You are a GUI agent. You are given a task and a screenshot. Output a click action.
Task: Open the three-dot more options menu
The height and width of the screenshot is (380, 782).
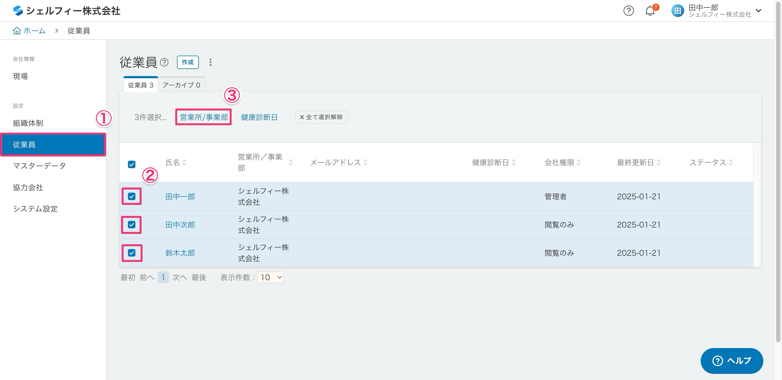click(x=210, y=63)
